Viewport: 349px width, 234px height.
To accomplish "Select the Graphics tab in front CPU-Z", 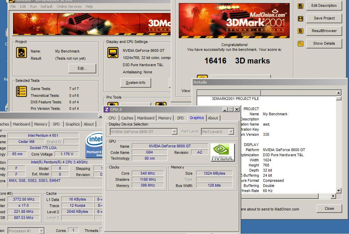I will (x=197, y=118).
